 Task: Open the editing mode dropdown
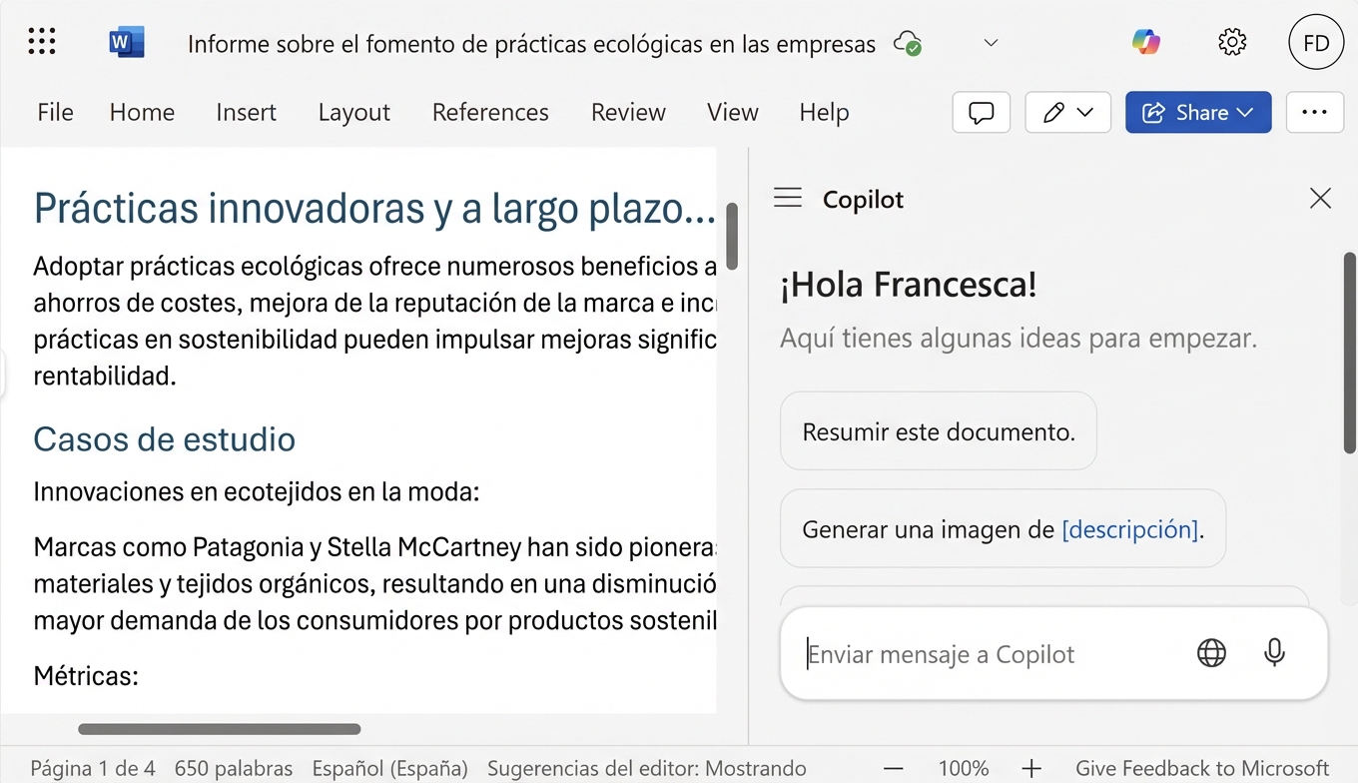click(x=1067, y=112)
